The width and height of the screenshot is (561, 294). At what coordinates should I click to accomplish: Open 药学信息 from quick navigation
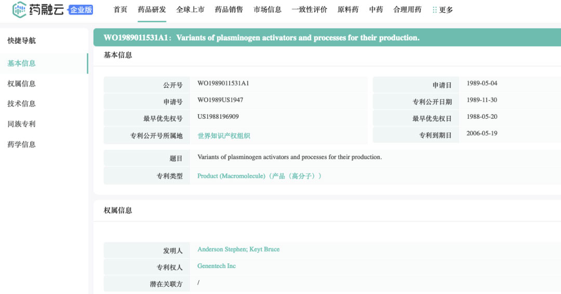[x=22, y=144]
